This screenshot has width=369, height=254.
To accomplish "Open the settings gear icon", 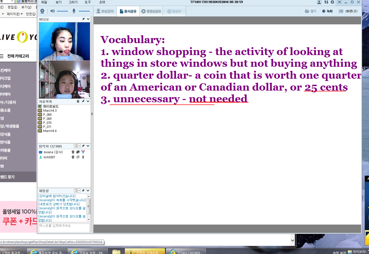I will [332, 2].
